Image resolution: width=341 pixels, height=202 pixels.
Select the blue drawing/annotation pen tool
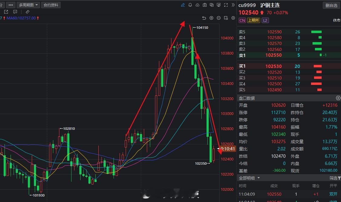tap(183, 5)
